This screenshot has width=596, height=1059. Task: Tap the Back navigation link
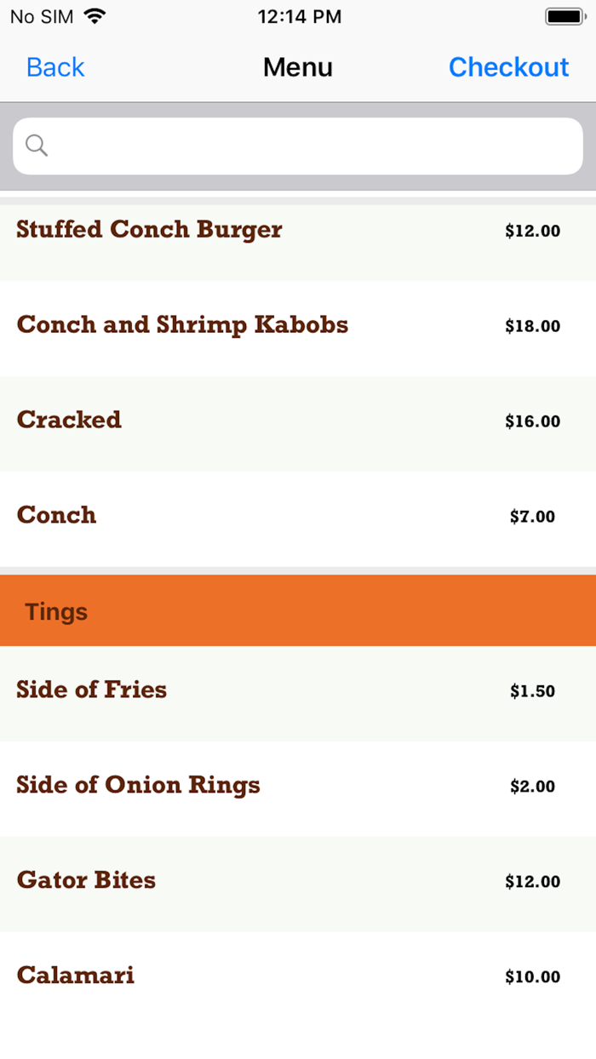click(x=54, y=66)
